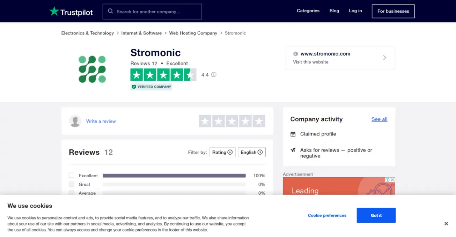Open the Rating filter dropdown

(x=222, y=152)
